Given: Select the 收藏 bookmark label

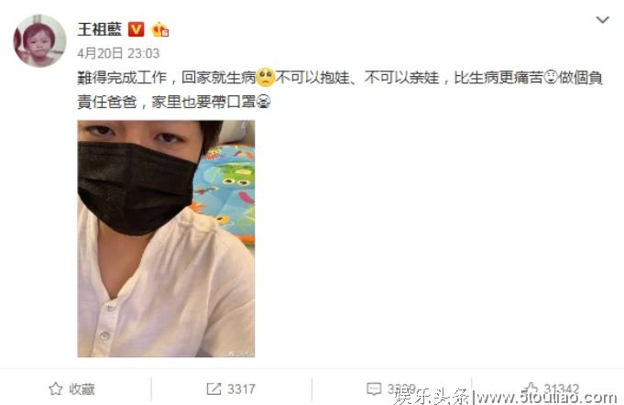Looking at the screenshot, I should [82, 389].
